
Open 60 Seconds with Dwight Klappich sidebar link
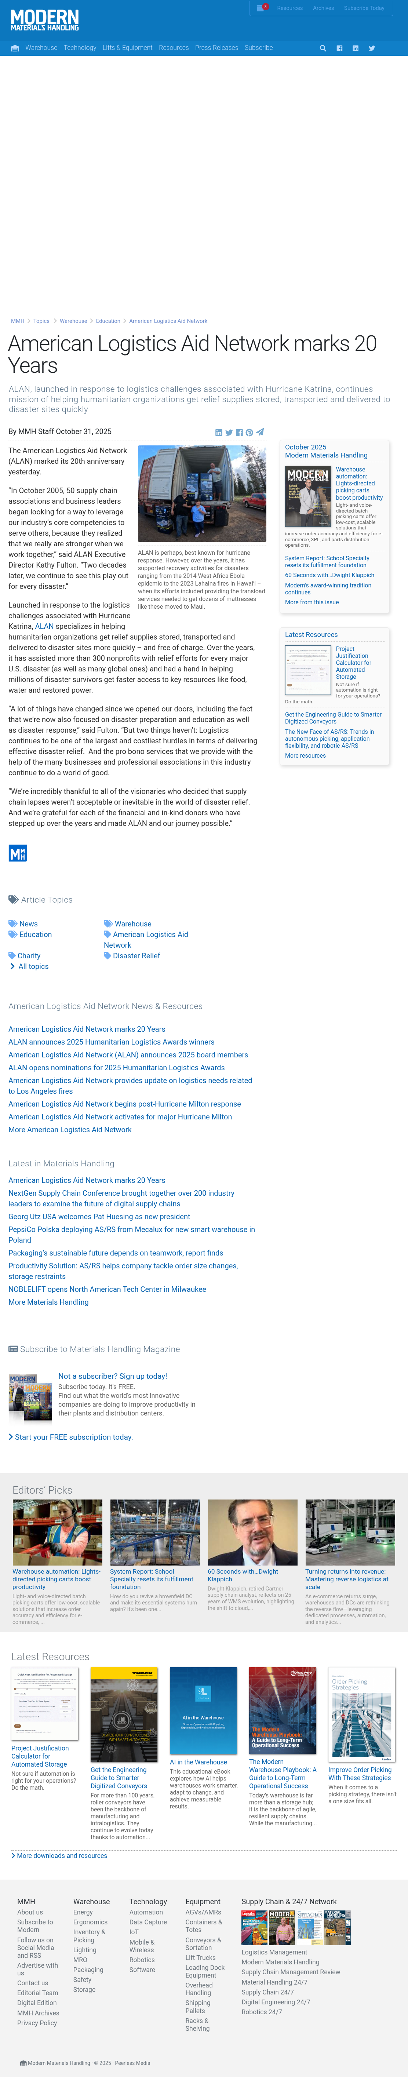pyautogui.click(x=329, y=575)
